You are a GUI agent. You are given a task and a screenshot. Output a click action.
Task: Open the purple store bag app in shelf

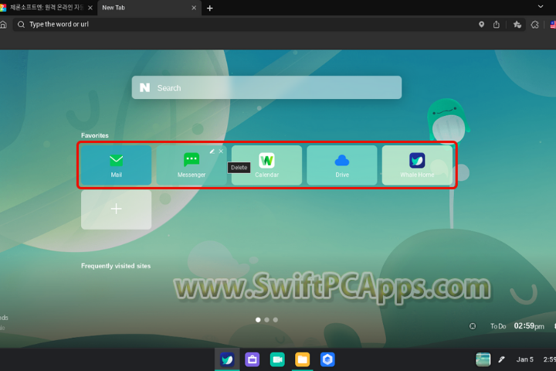tap(252, 359)
